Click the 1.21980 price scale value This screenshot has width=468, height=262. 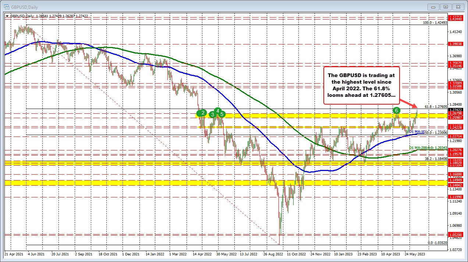coord(455,141)
